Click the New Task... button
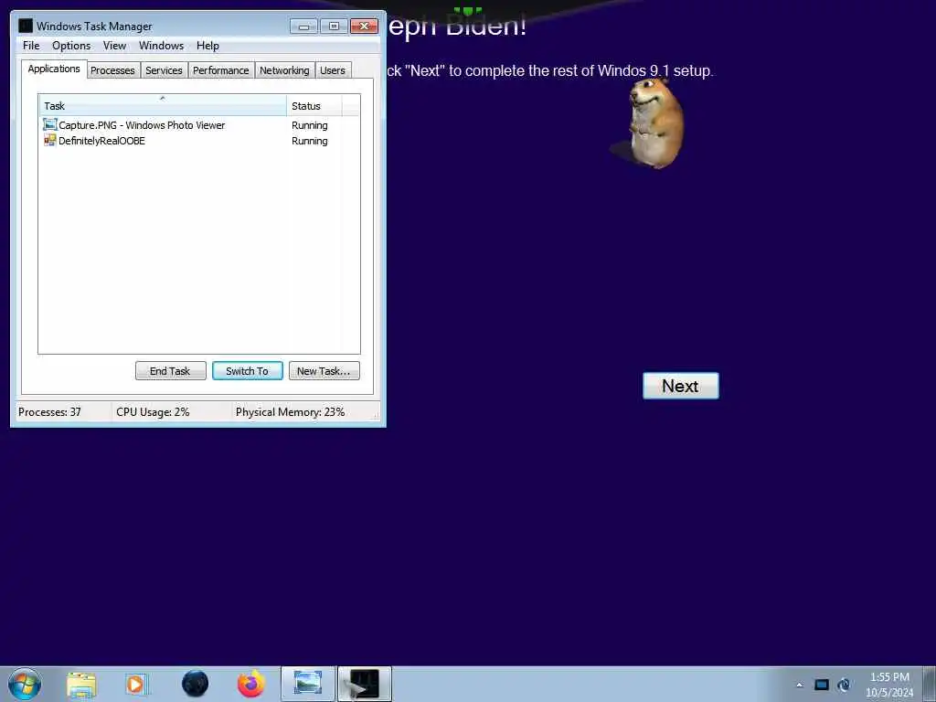This screenshot has width=936, height=702. coord(324,371)
